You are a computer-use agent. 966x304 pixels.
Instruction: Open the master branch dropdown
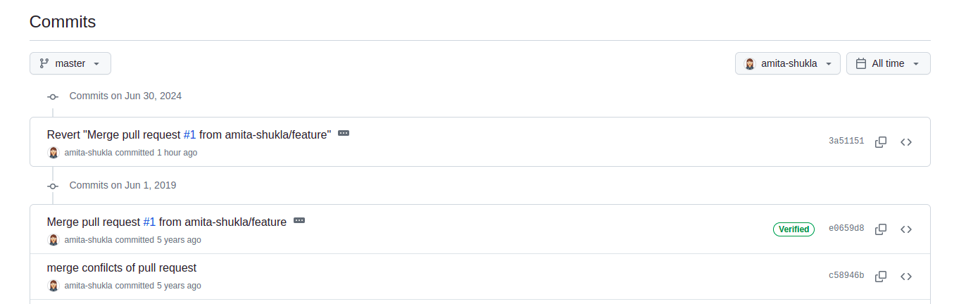point(70,63)
